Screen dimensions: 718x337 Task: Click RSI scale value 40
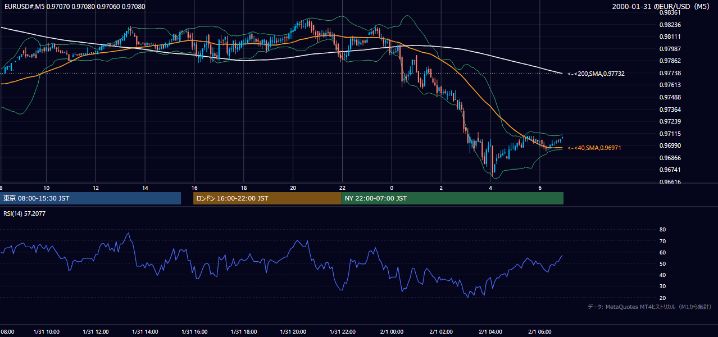pos(662,275)
